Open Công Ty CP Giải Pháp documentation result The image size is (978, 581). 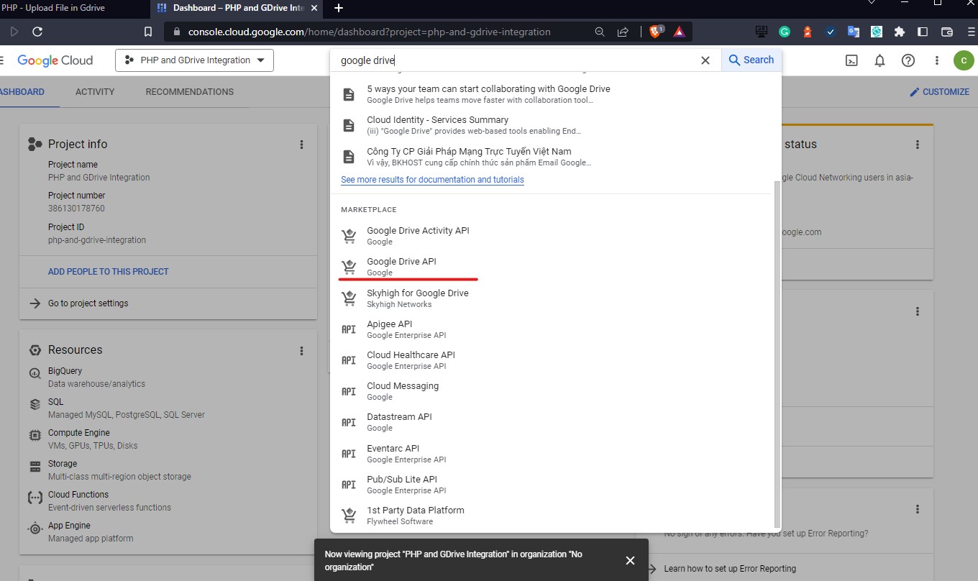coord(550,157)
